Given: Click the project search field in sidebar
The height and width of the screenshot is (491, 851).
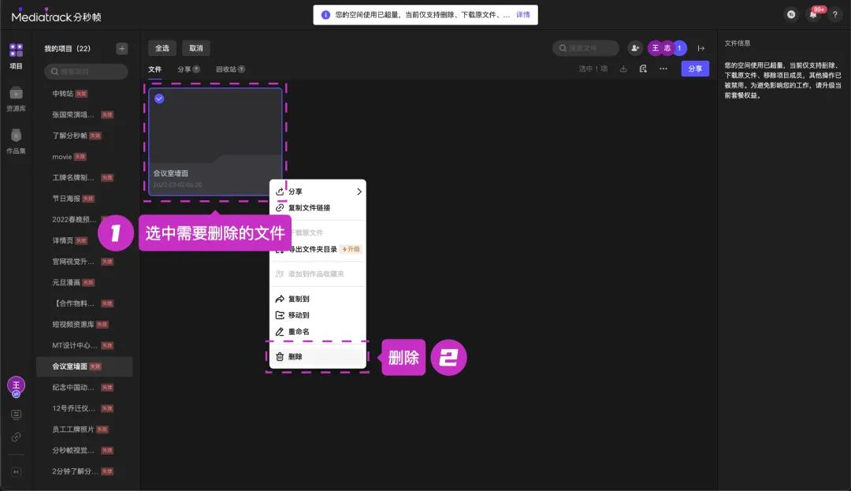Looking at the screenshot, I should (87, 72).
